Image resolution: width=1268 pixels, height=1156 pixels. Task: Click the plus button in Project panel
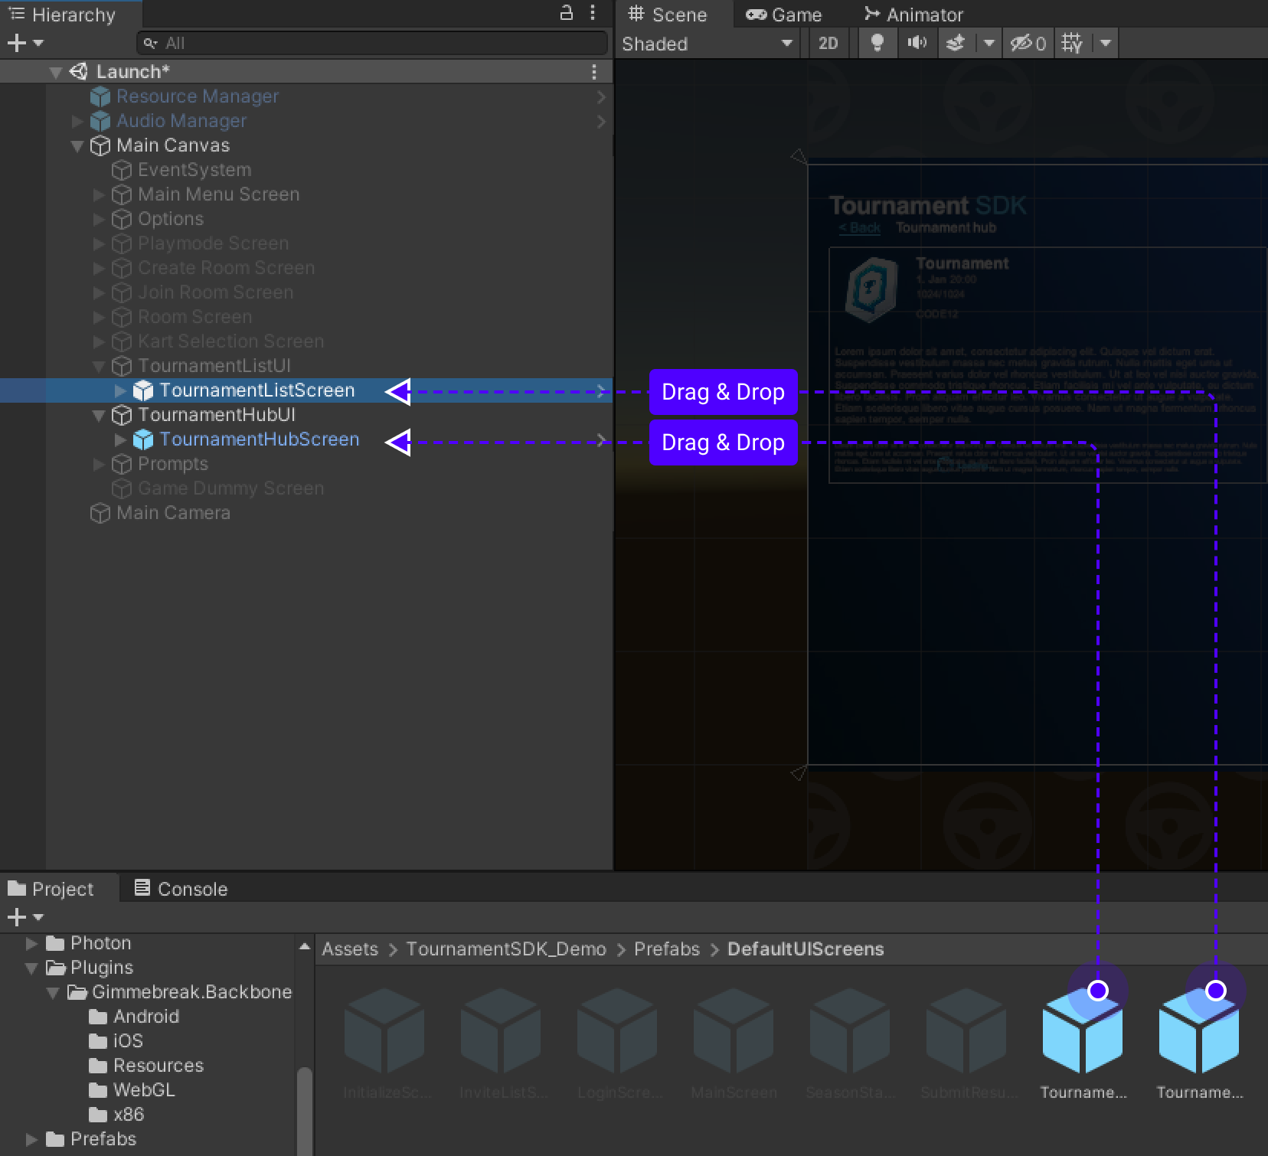click(17, 917)
